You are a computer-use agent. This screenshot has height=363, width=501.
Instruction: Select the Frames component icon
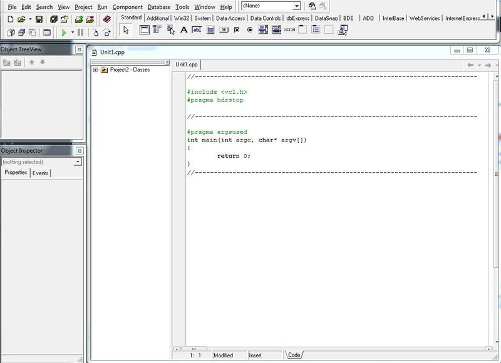[x=144, y=30]
